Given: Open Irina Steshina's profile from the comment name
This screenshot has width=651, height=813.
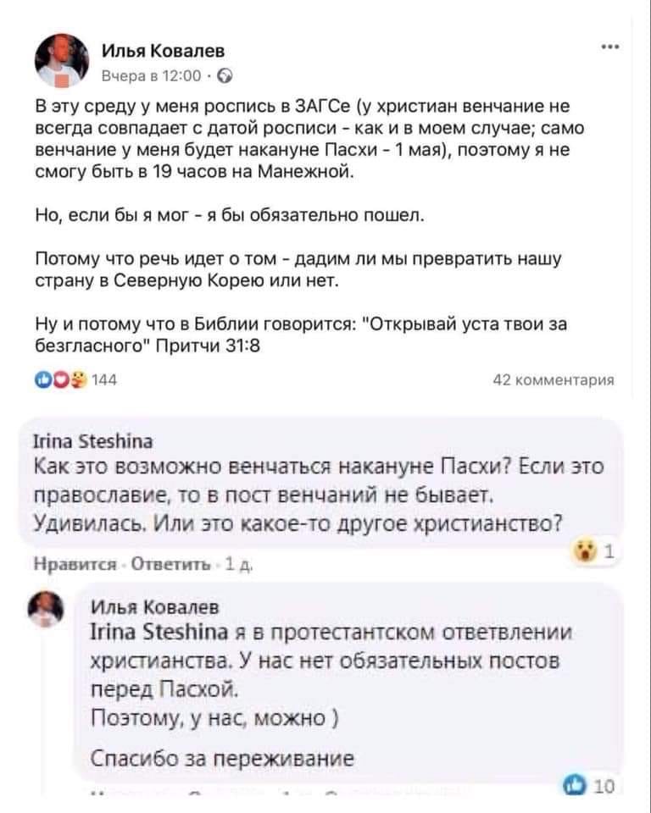Looking at the screenshot, I should click(x=93, y=441).
